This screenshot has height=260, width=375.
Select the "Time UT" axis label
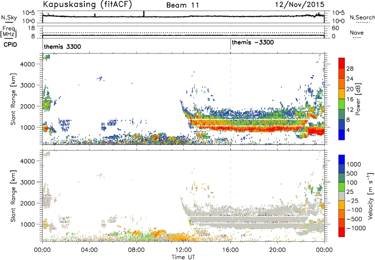pos(183,257)
